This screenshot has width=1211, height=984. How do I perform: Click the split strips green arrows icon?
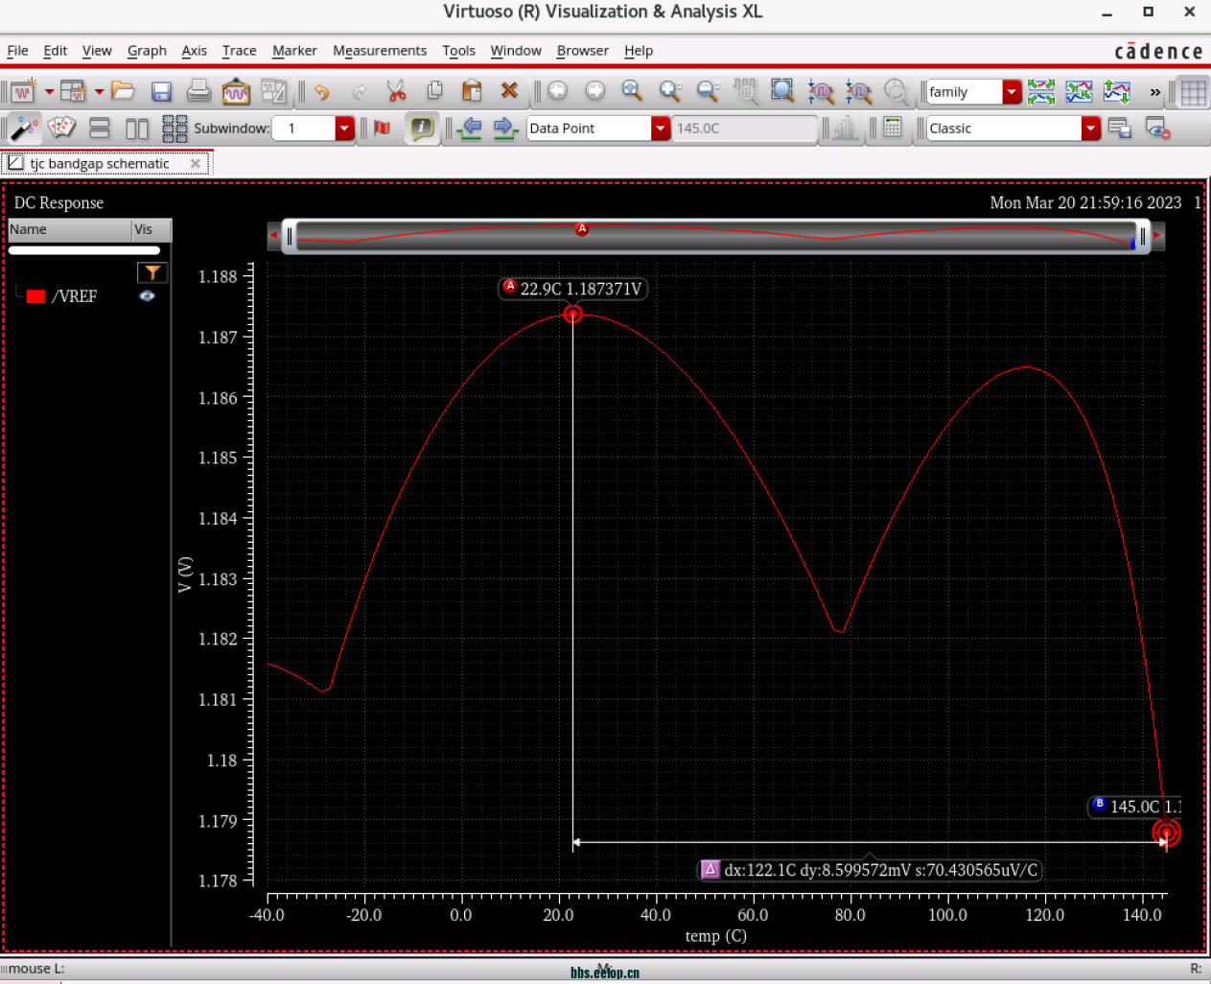[1041, 91]
